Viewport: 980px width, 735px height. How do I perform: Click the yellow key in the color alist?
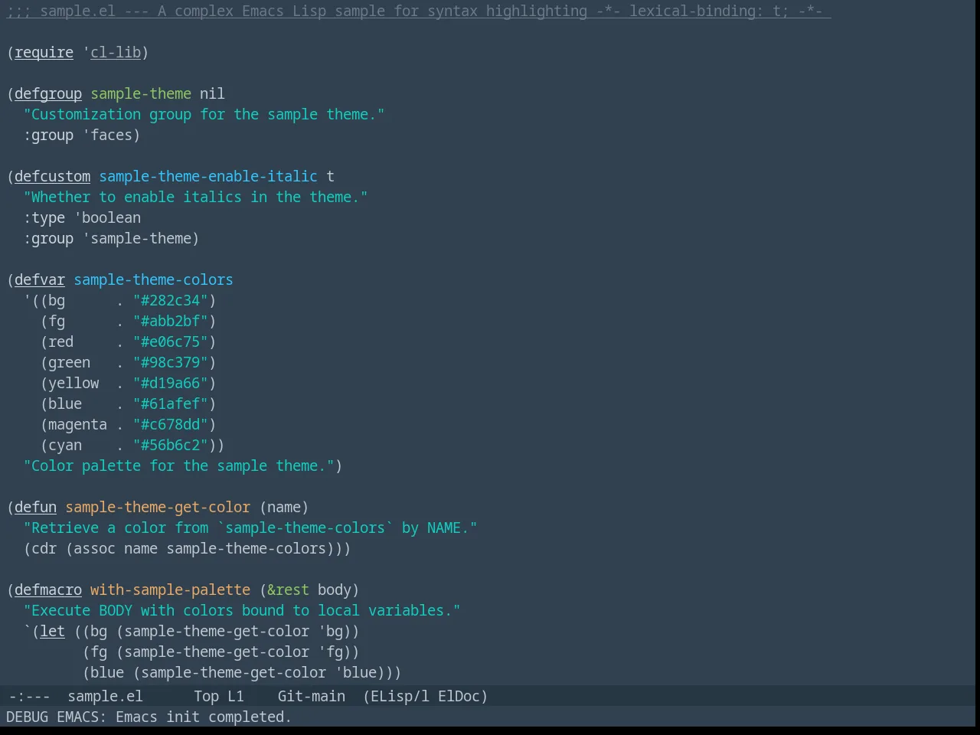click(x=73, y=383)
